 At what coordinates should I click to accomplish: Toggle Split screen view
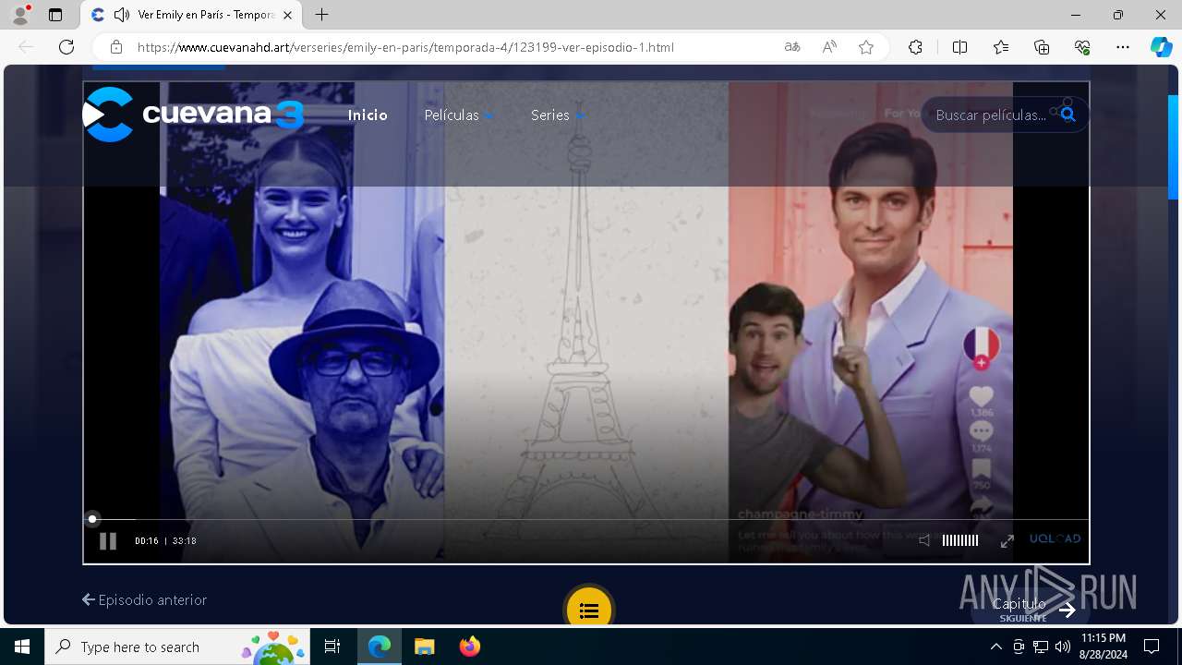coord(959,47)
